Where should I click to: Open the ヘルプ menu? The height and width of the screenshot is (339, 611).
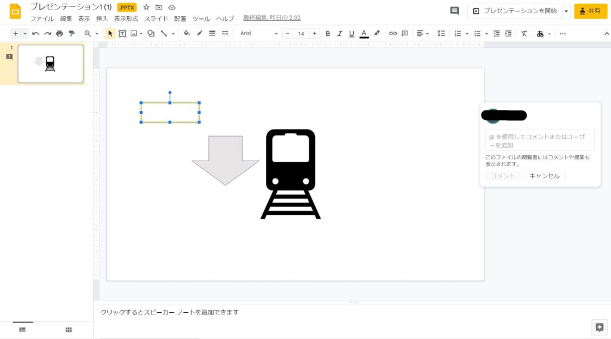pyautogui.click(x=225, y=19)
